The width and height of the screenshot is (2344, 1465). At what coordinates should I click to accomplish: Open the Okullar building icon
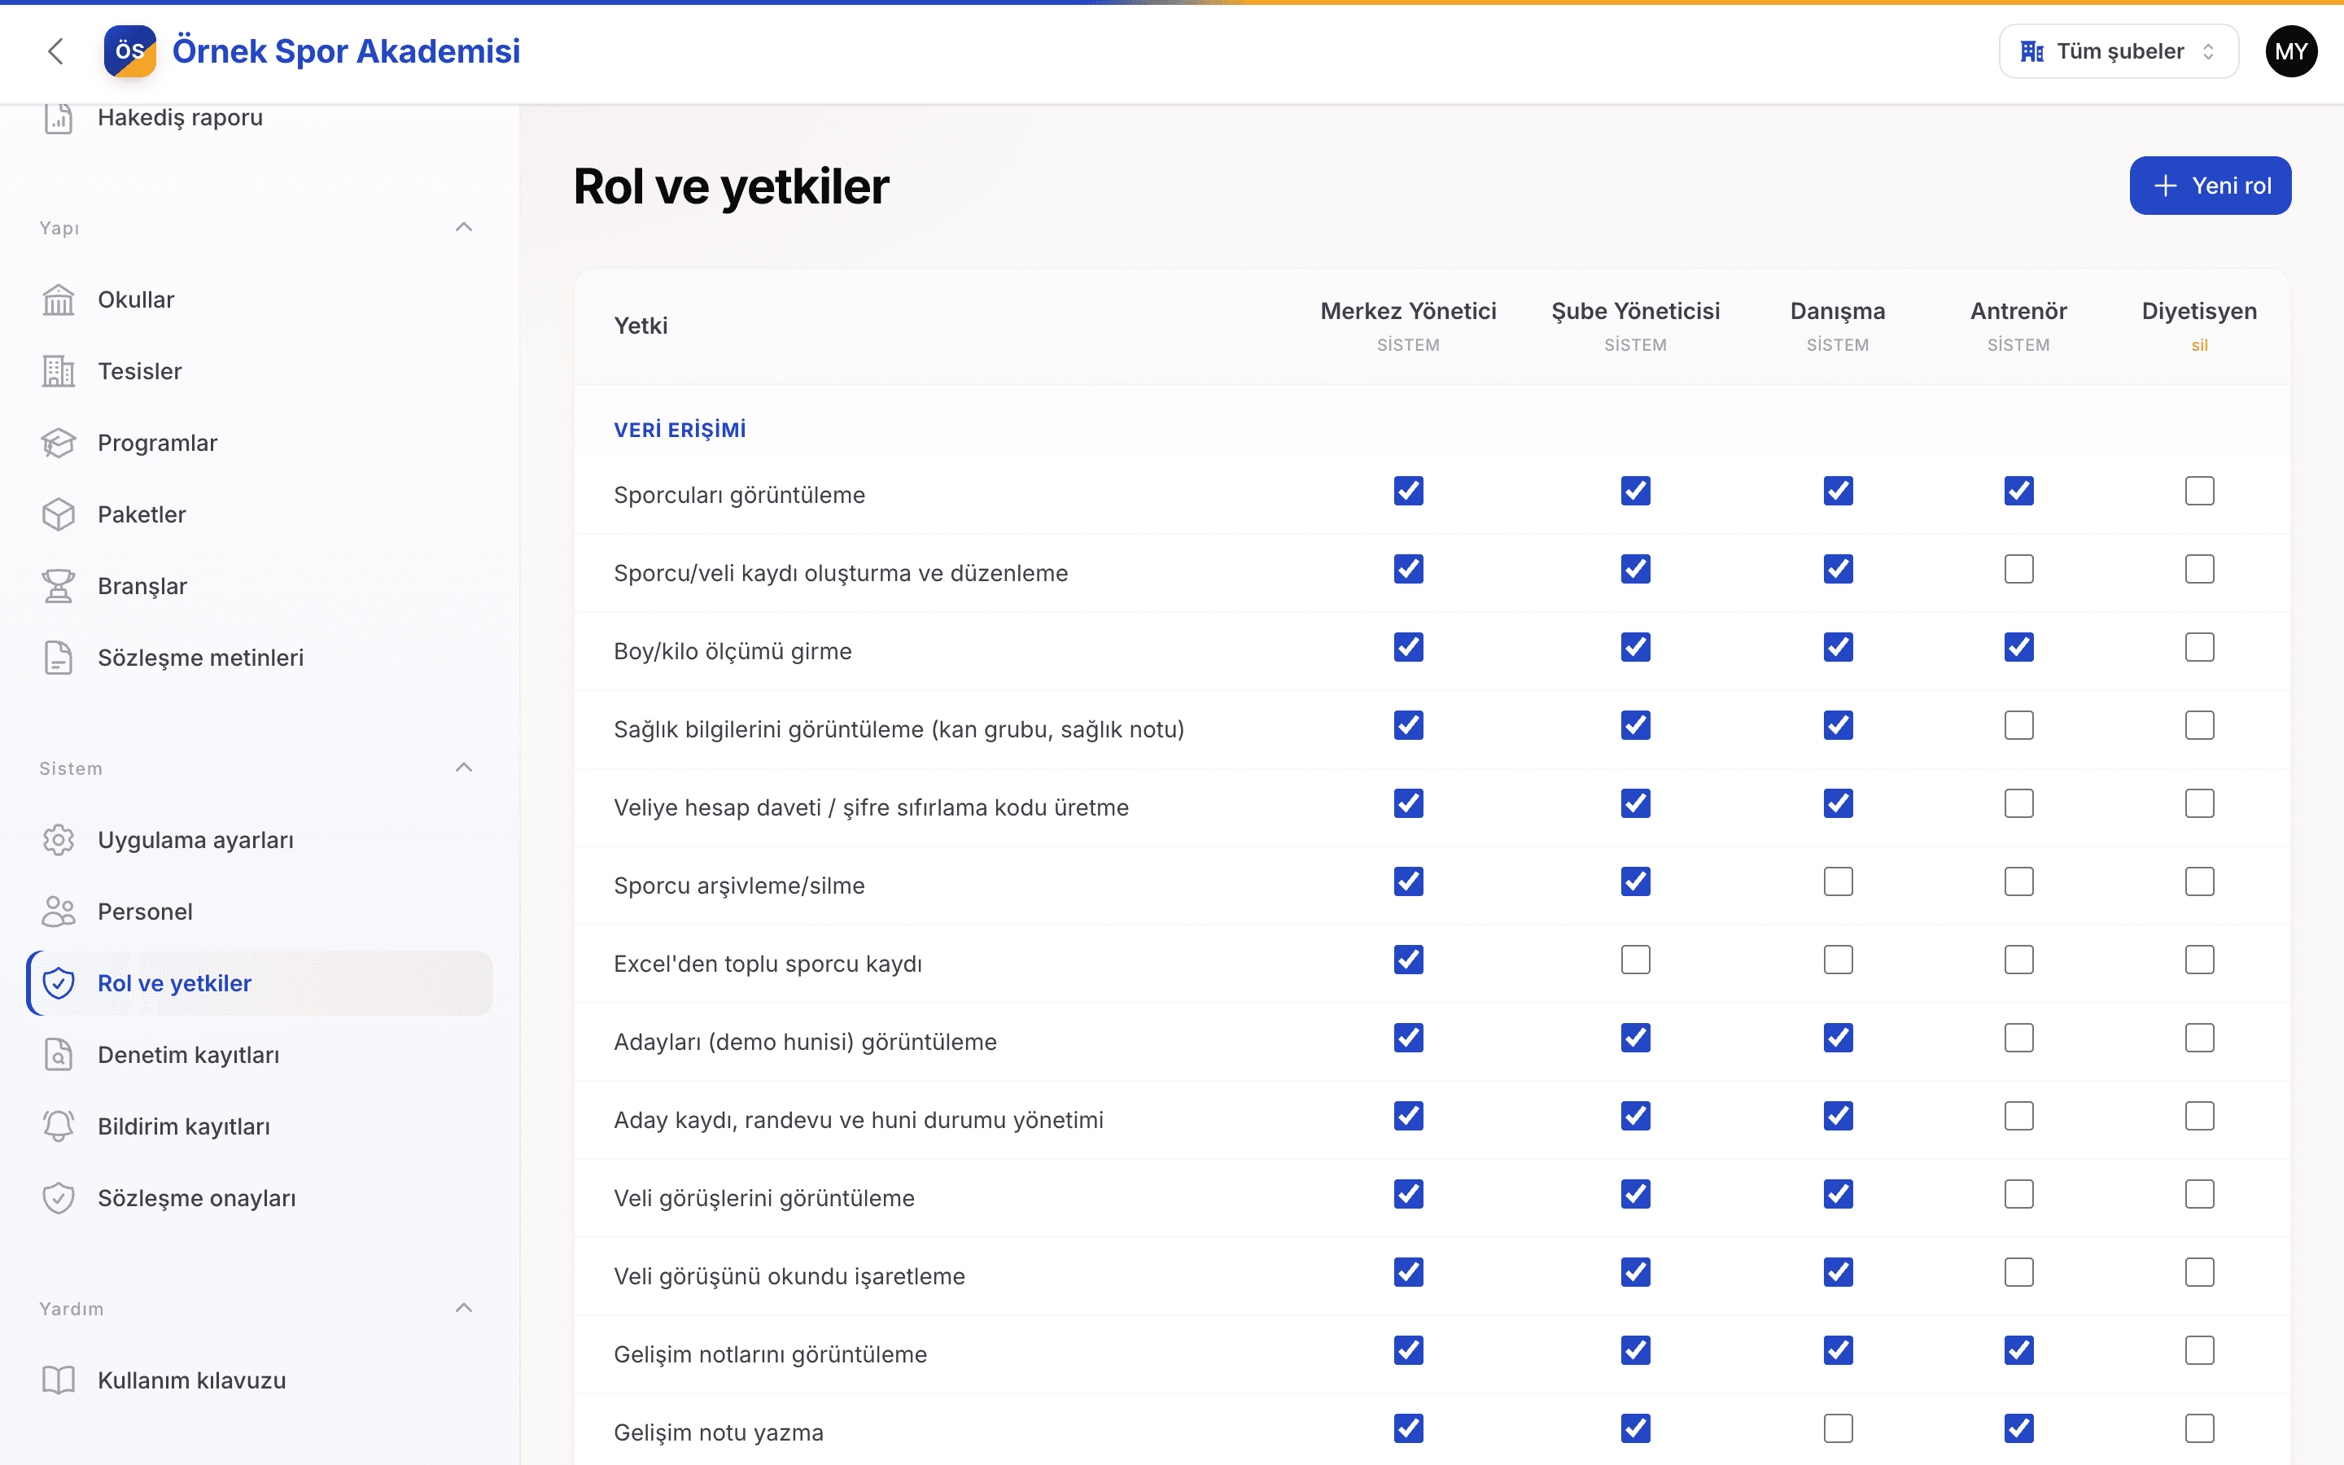(58, 300)
